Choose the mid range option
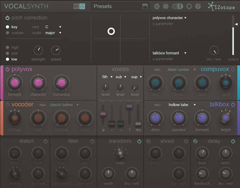Screen dimensions: 240x188 point(7,53)
